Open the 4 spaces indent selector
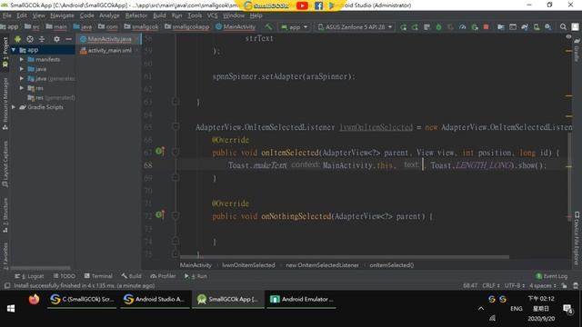The width and height of the screenshot is (582, 327). pyautogui.click(x=543, y=285)
